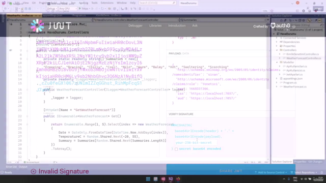The image size is (326, 183).
Task: Expand the Properties node in Solution Explorer
Action: click(x=277, y=46)
